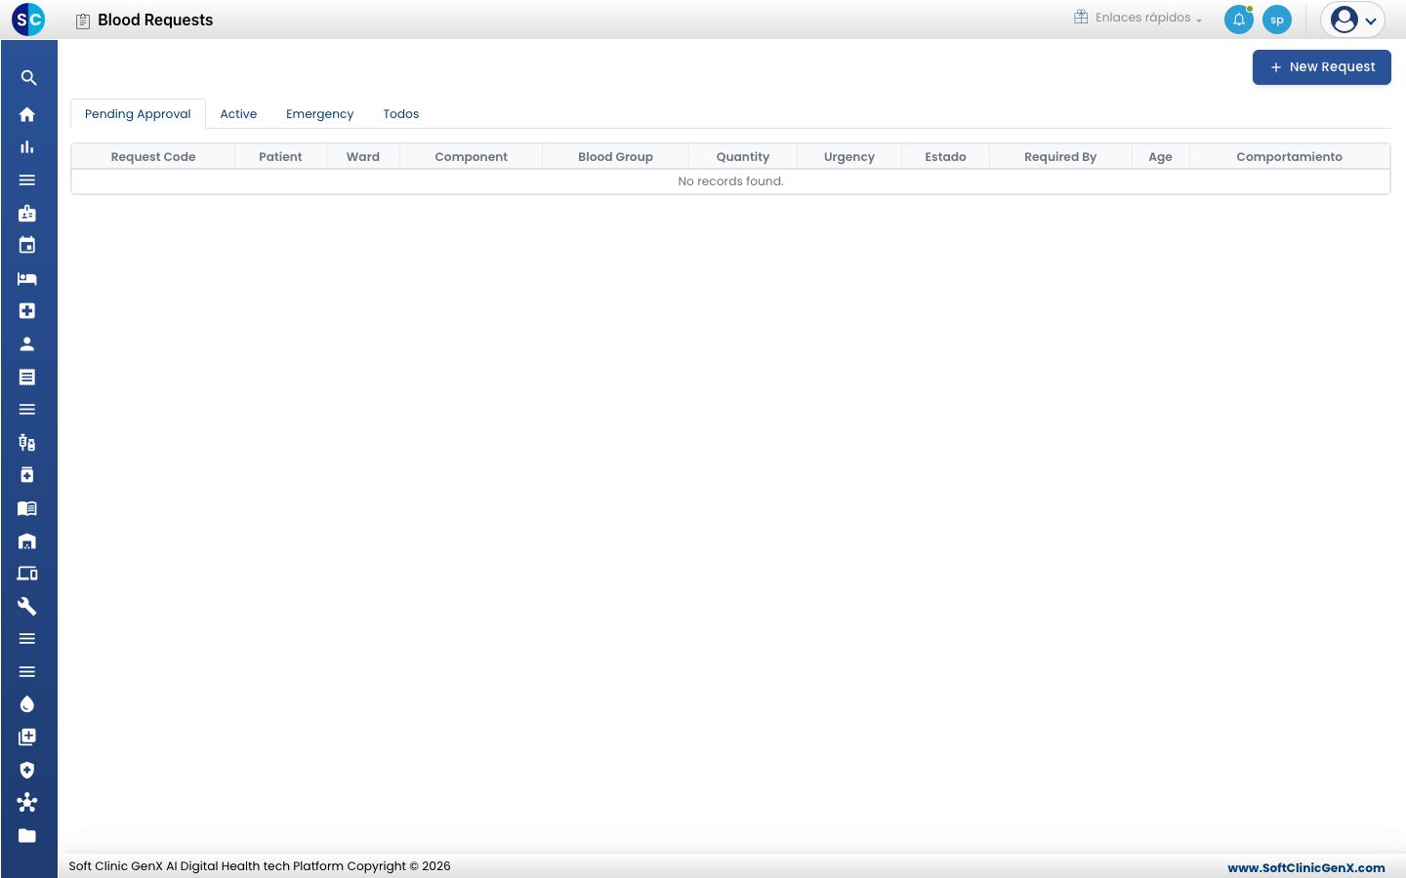Image resolution: width=1406 pixels, height=878 pixels.
Task: Go to the Home icon in sidebar
Action: click(x=27, y=114)
